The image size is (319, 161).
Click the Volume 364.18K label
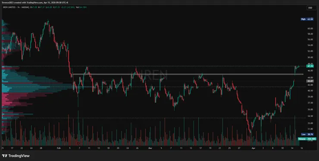(x=307, y=139)
